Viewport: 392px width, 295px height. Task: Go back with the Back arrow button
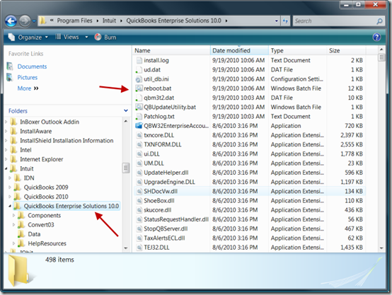click(x=11, y=21)
